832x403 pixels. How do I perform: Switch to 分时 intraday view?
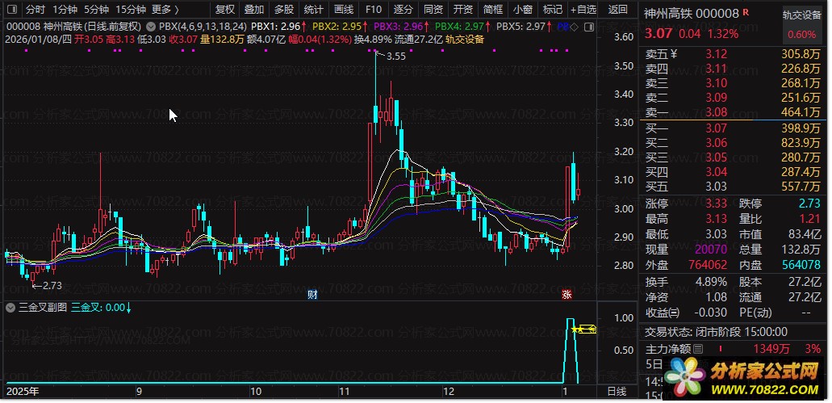pos(36,9)
